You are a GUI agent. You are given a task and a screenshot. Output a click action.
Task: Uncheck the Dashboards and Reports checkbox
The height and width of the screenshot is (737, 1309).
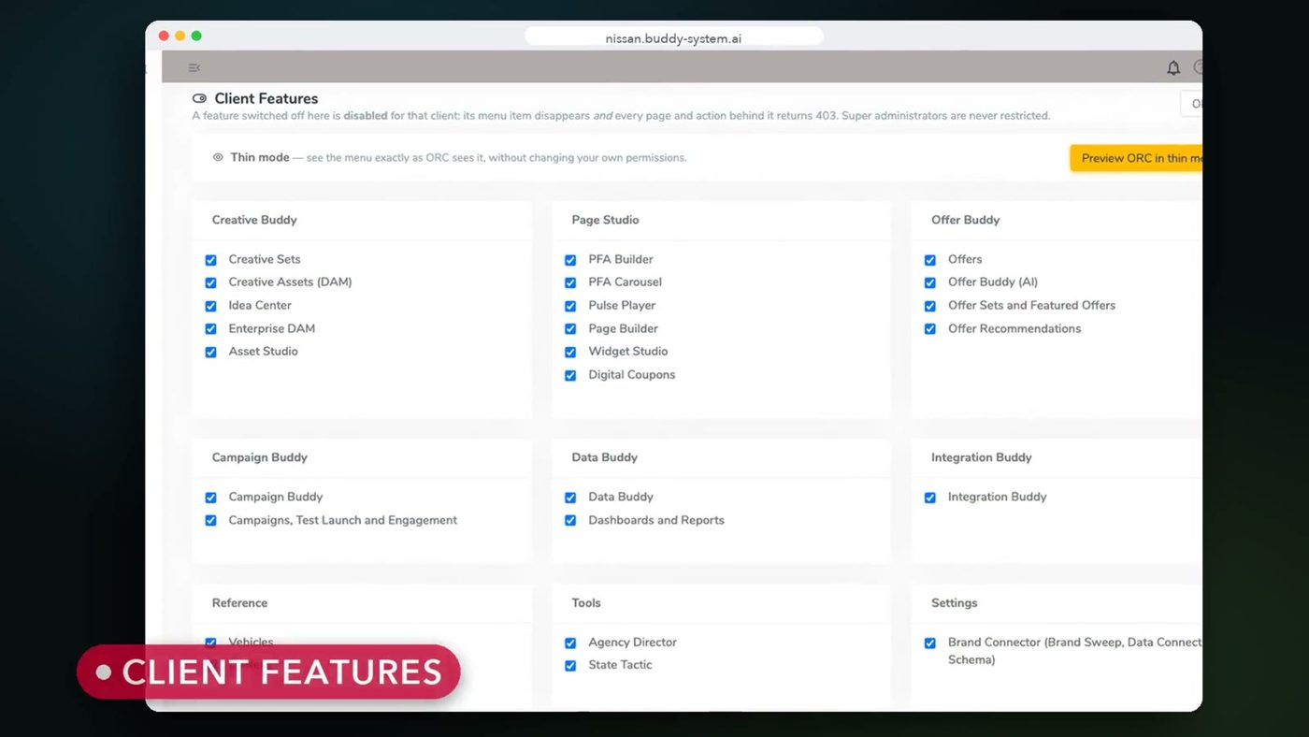tap(570, 521)
